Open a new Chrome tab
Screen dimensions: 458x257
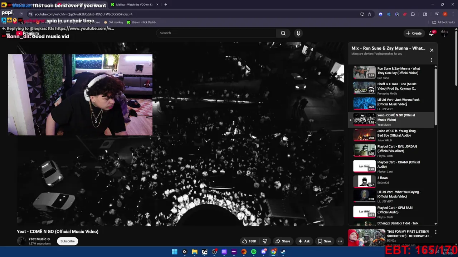coord(165,5)
